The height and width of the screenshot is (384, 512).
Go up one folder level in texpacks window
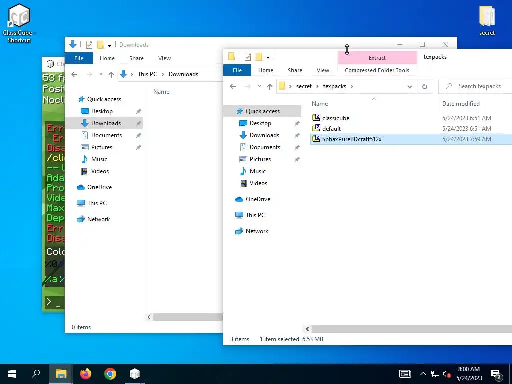[269, 86]
